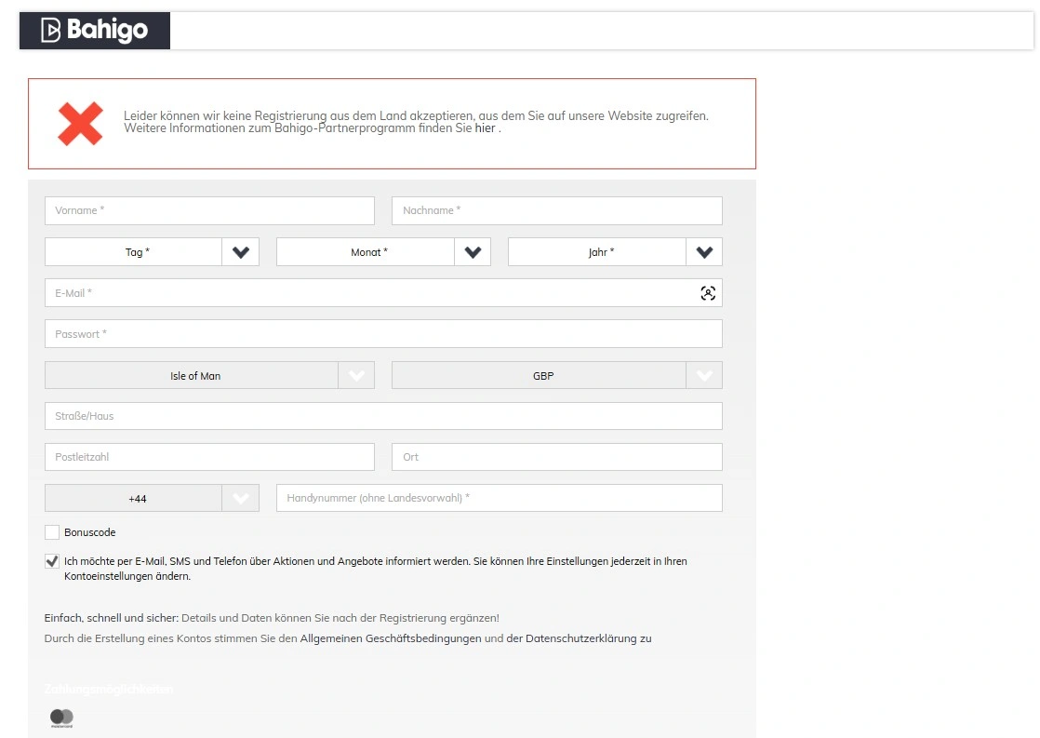
Task: Click into the E-Mail field
Action: (x=383, y=292)
